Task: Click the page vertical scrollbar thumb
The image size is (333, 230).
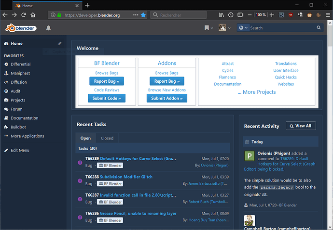Action: coord(330,36)
